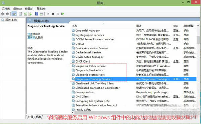Select the DNS Client row
This screenshot has height=124, width=201.
click(134, 96)
